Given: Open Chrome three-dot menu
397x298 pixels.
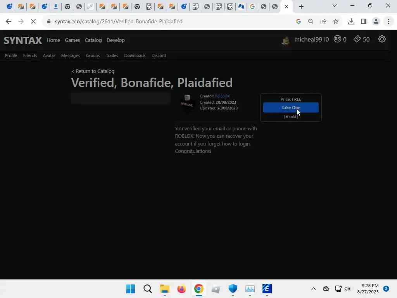Looking at the screenshot, I should 388,22.
